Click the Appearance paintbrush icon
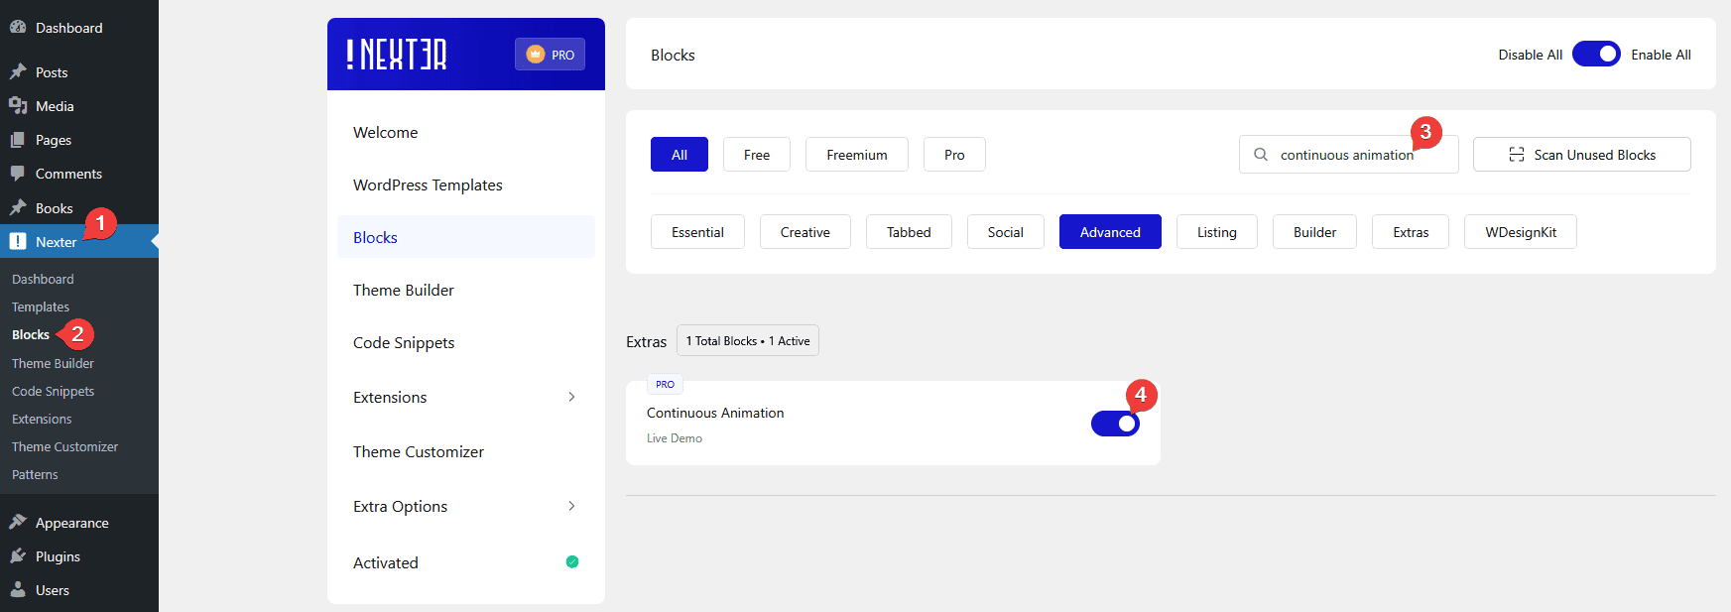Image resolution: width=1731 pixels, height=612 pixels. coord(18,522)
